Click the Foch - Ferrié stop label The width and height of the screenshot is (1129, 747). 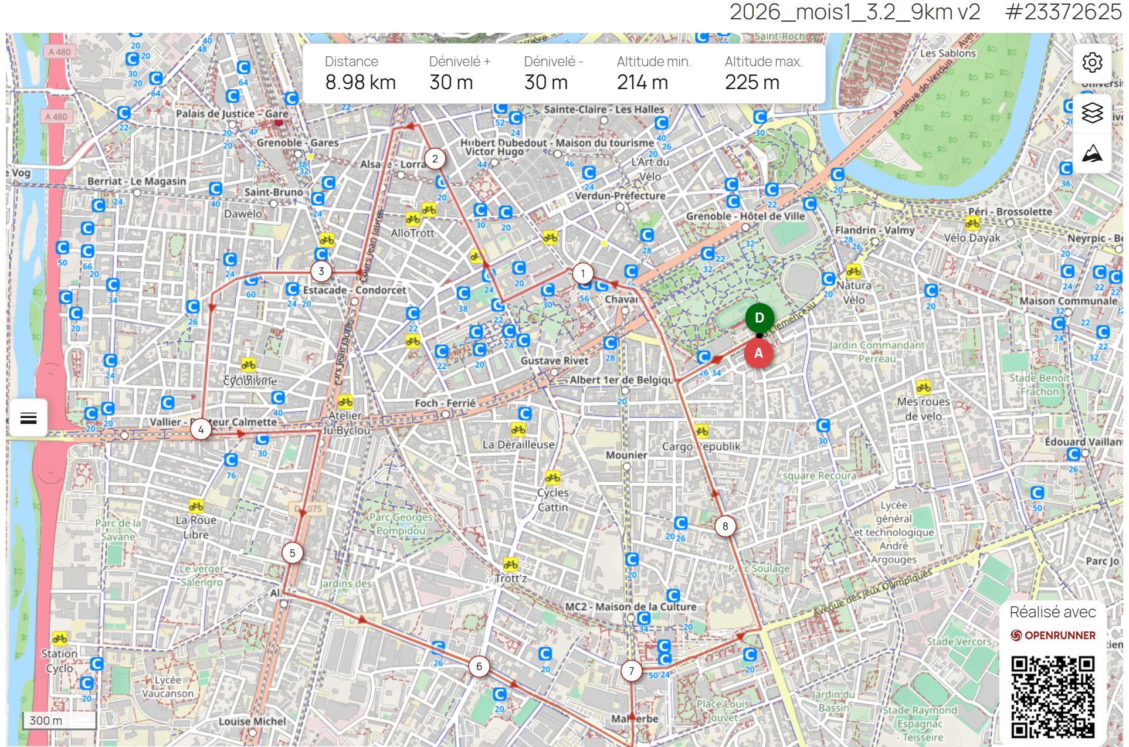445,403
